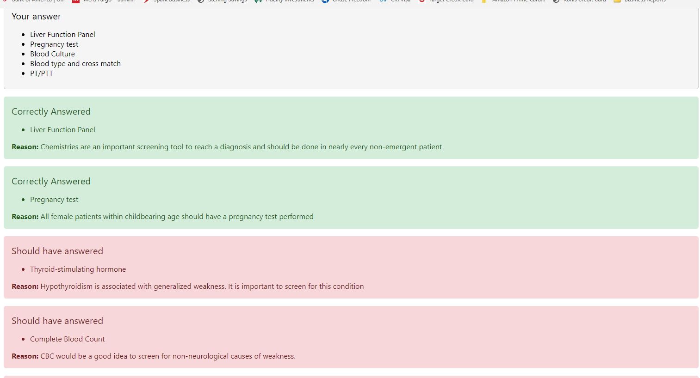This screenshot has height=378, width=700.
Task: Click the reason about childbearing age patients
Action: [162, 217]
